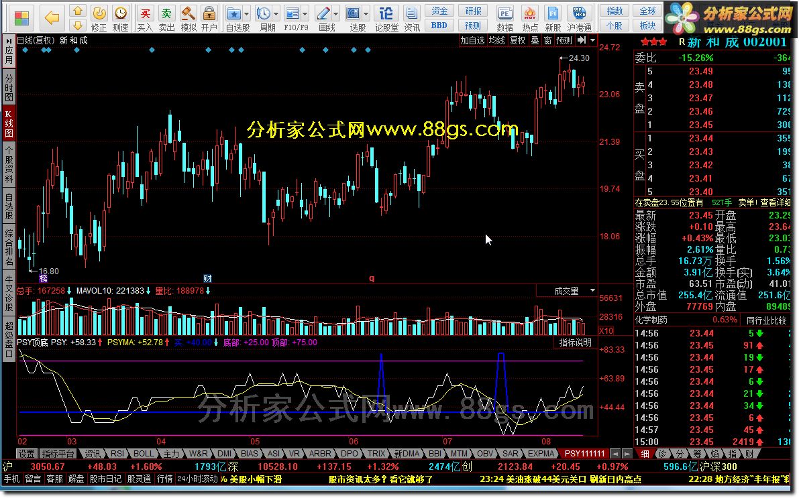The width and height of the screenshot is (799, 498).
Task: Click 查看详细 in the sell order notice
Action: click(x=775, y=202)
